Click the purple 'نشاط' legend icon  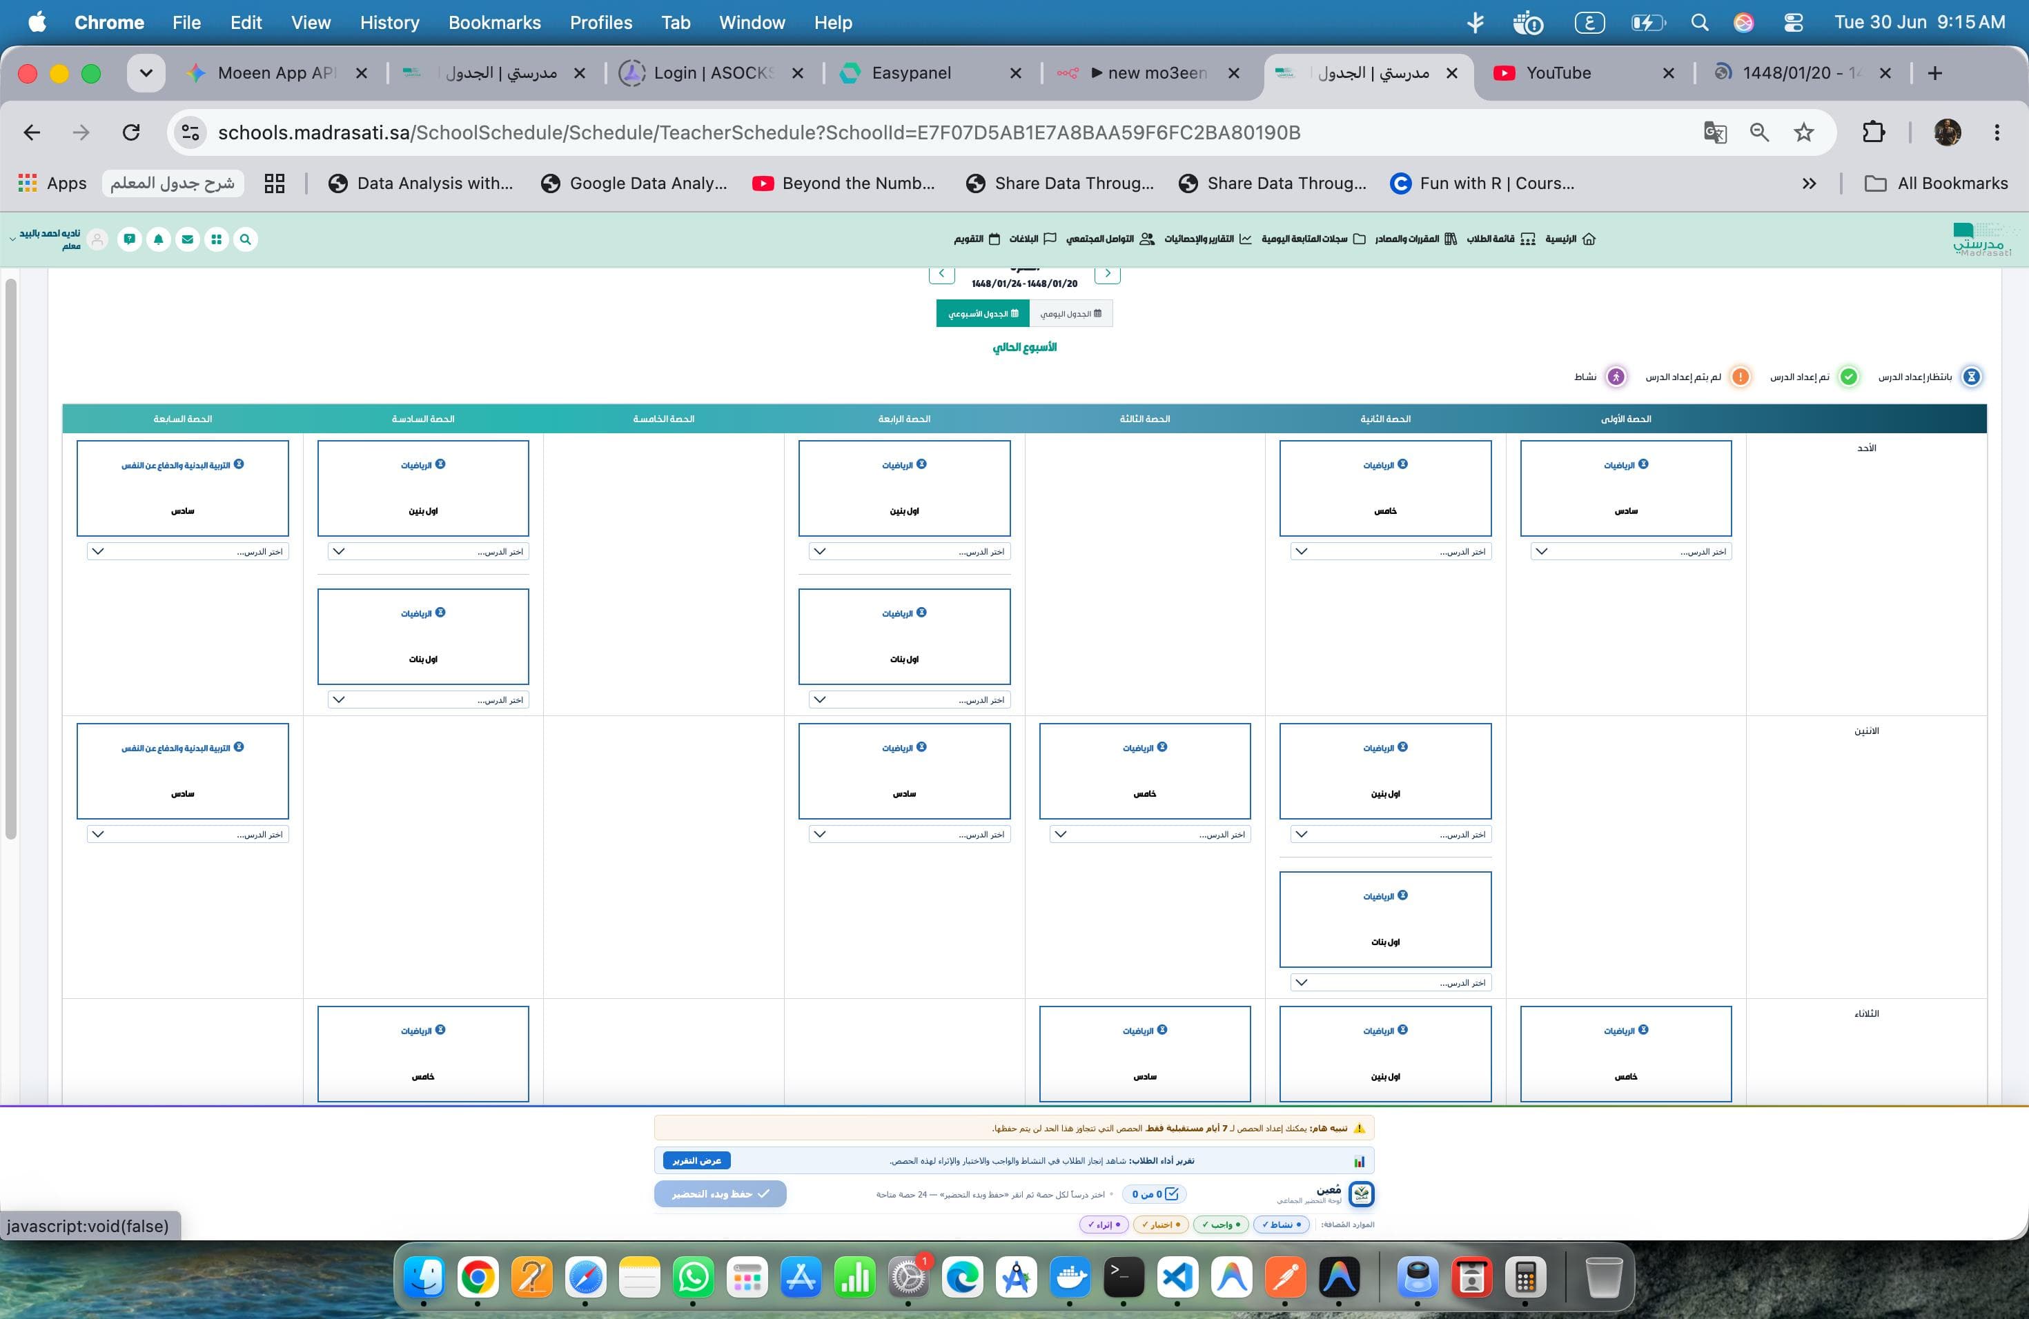[x=1616, y=377]
